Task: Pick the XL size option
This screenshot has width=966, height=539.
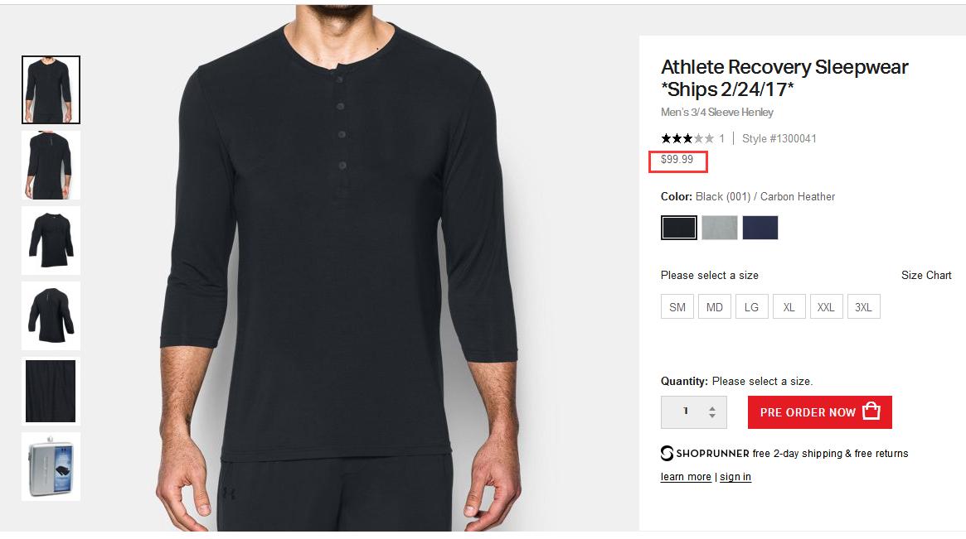Action: click(789, 307)
